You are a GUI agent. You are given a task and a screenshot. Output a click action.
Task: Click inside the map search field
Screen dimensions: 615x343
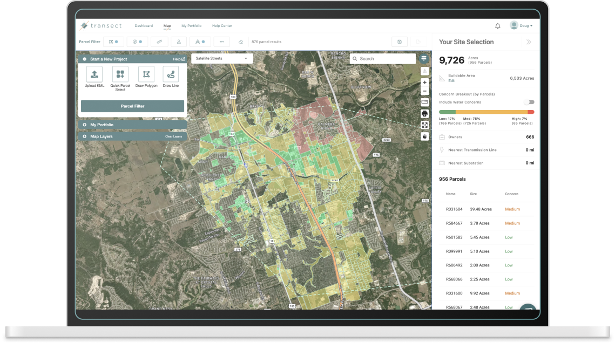coord(378,58)
